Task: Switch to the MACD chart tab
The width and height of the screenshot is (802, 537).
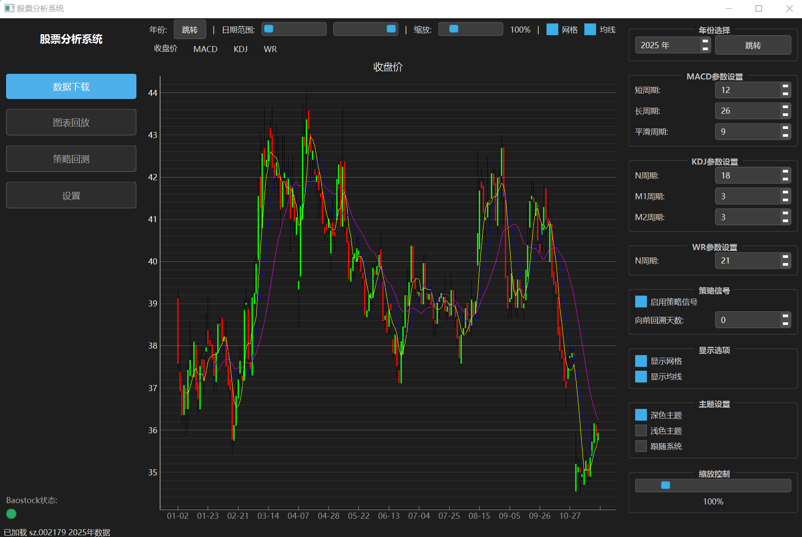Action: [205, 49]
